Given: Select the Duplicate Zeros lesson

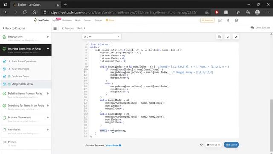Looking at the screenshot, I should click(x=20, y=77).
